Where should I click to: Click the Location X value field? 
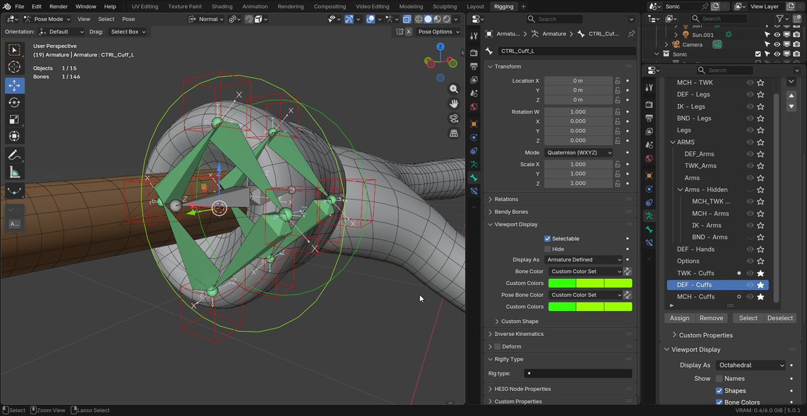click(577, 81)
